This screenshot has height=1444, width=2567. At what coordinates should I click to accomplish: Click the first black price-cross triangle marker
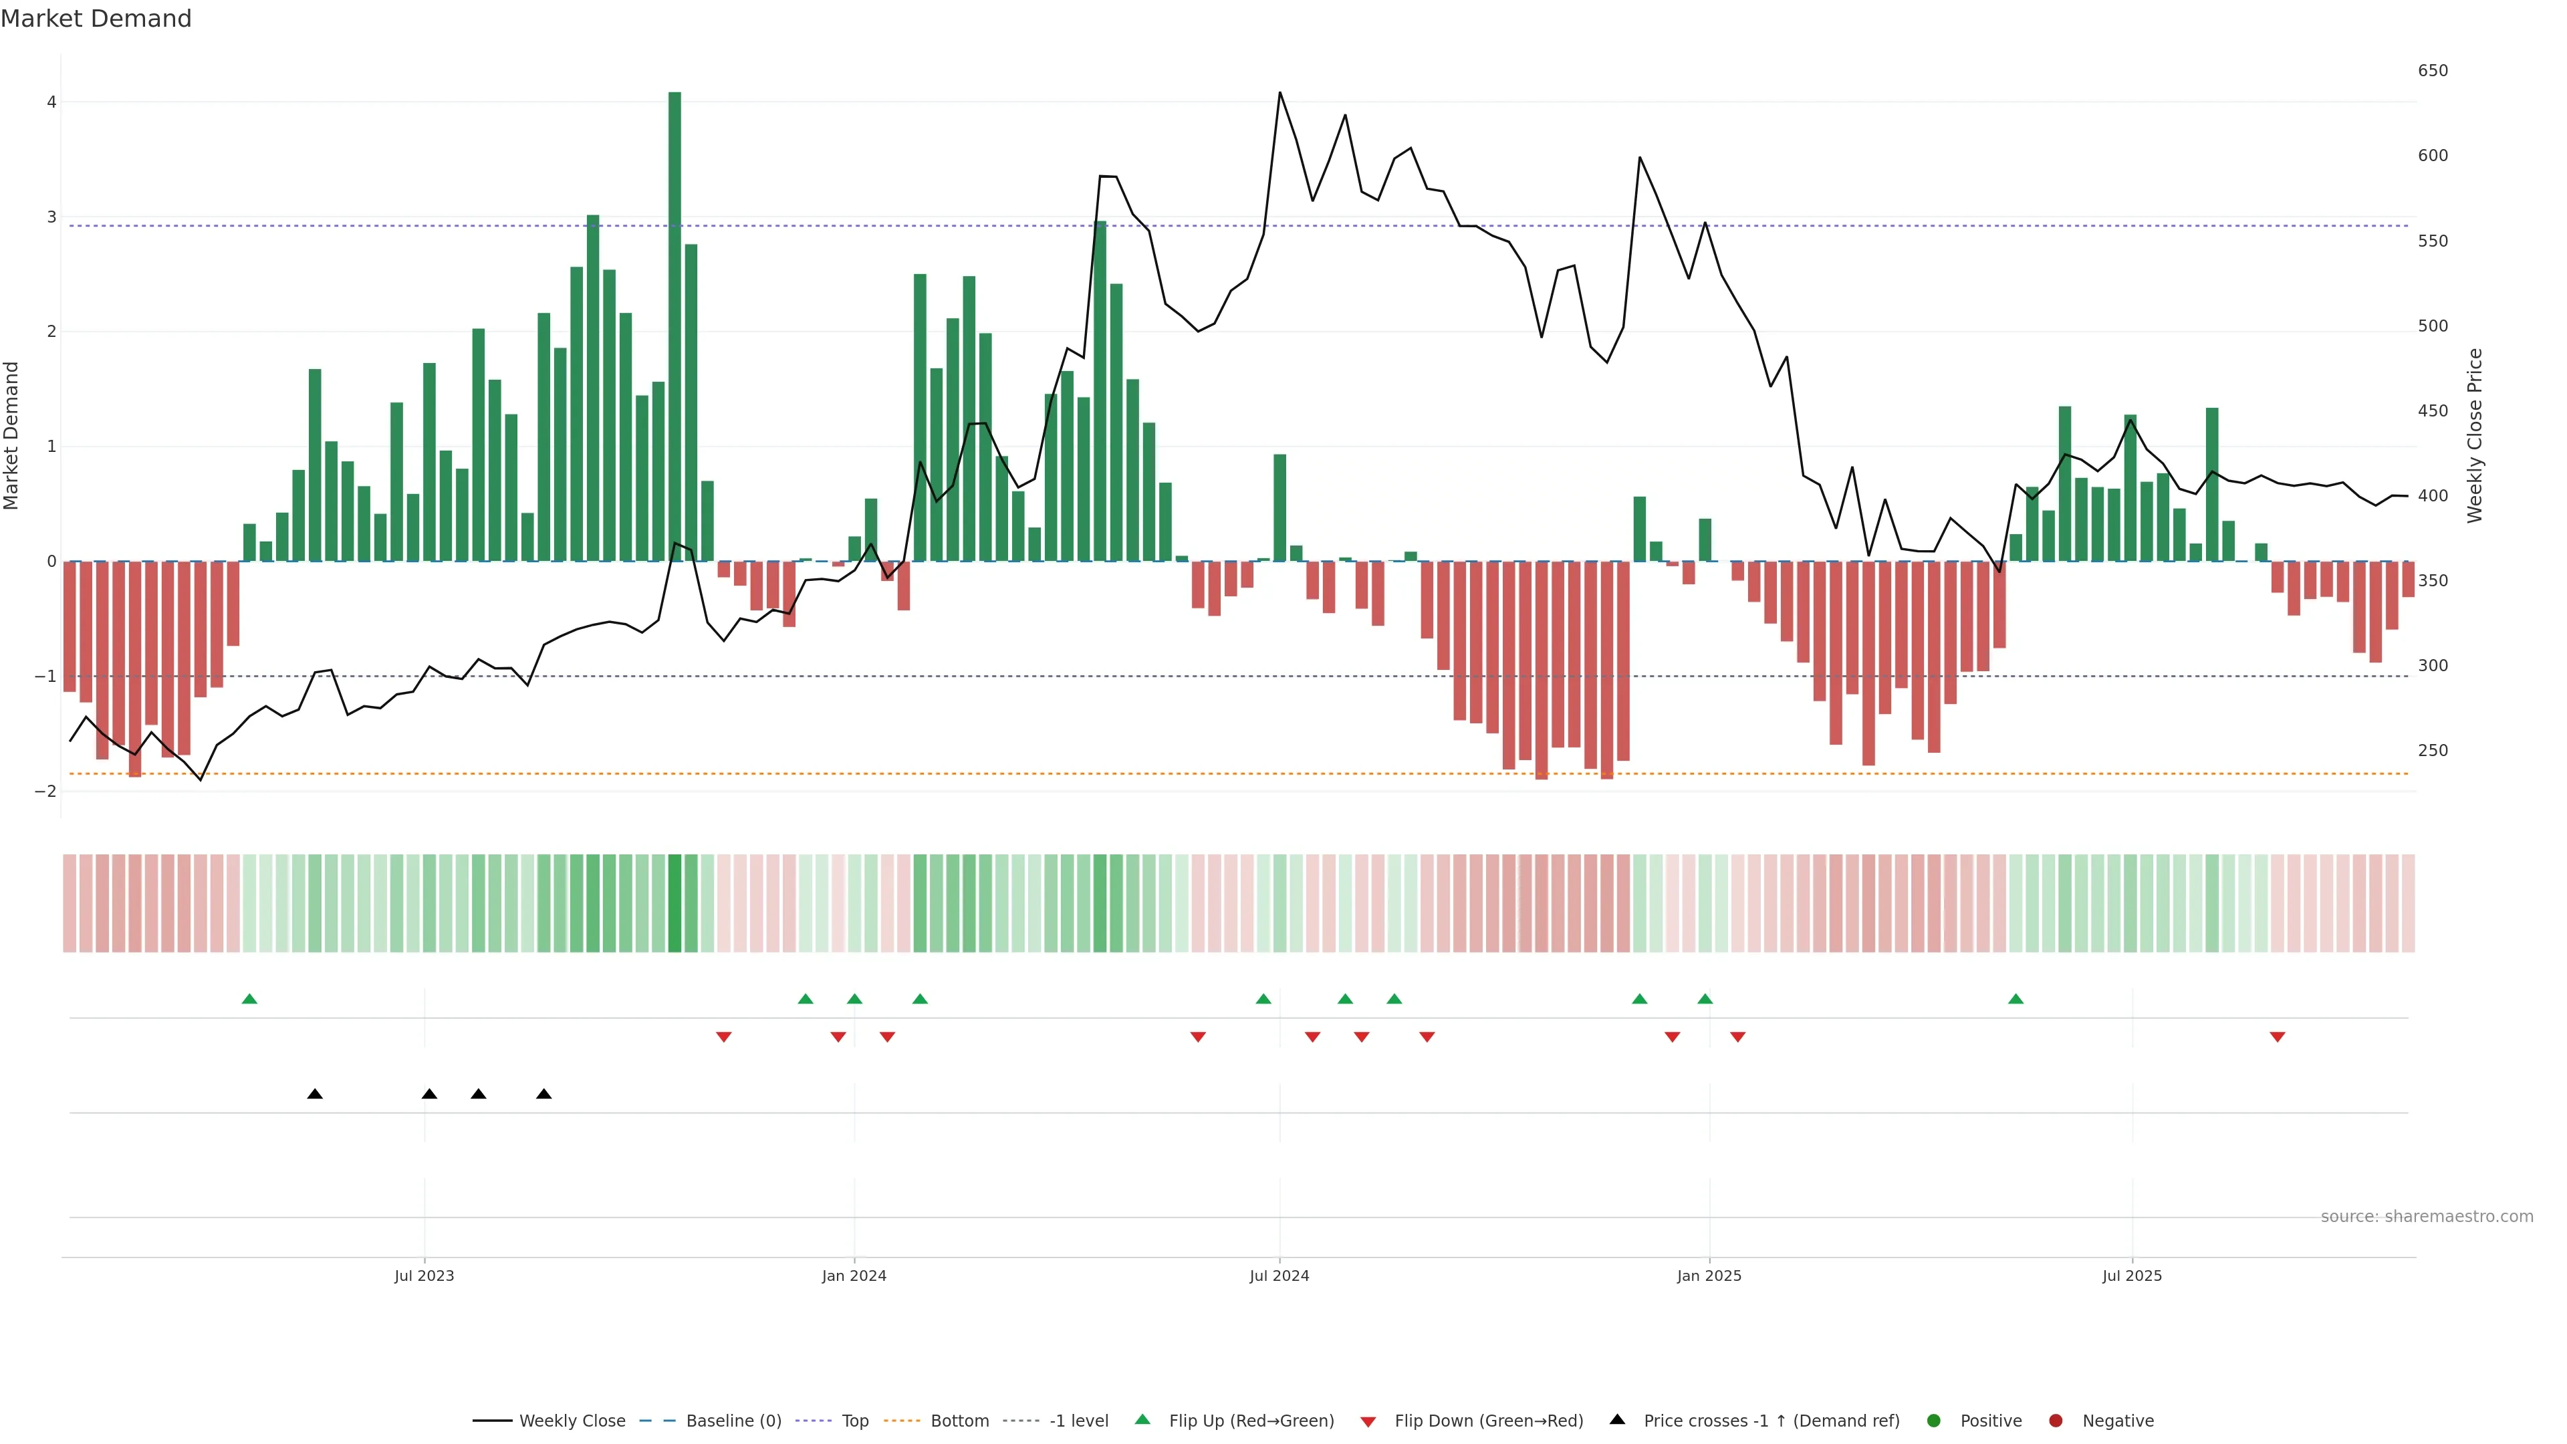coord(315,1094)
